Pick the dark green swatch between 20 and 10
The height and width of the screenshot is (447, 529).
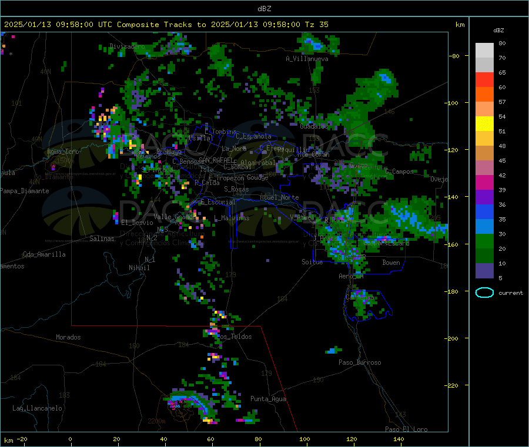click(484, 256)
